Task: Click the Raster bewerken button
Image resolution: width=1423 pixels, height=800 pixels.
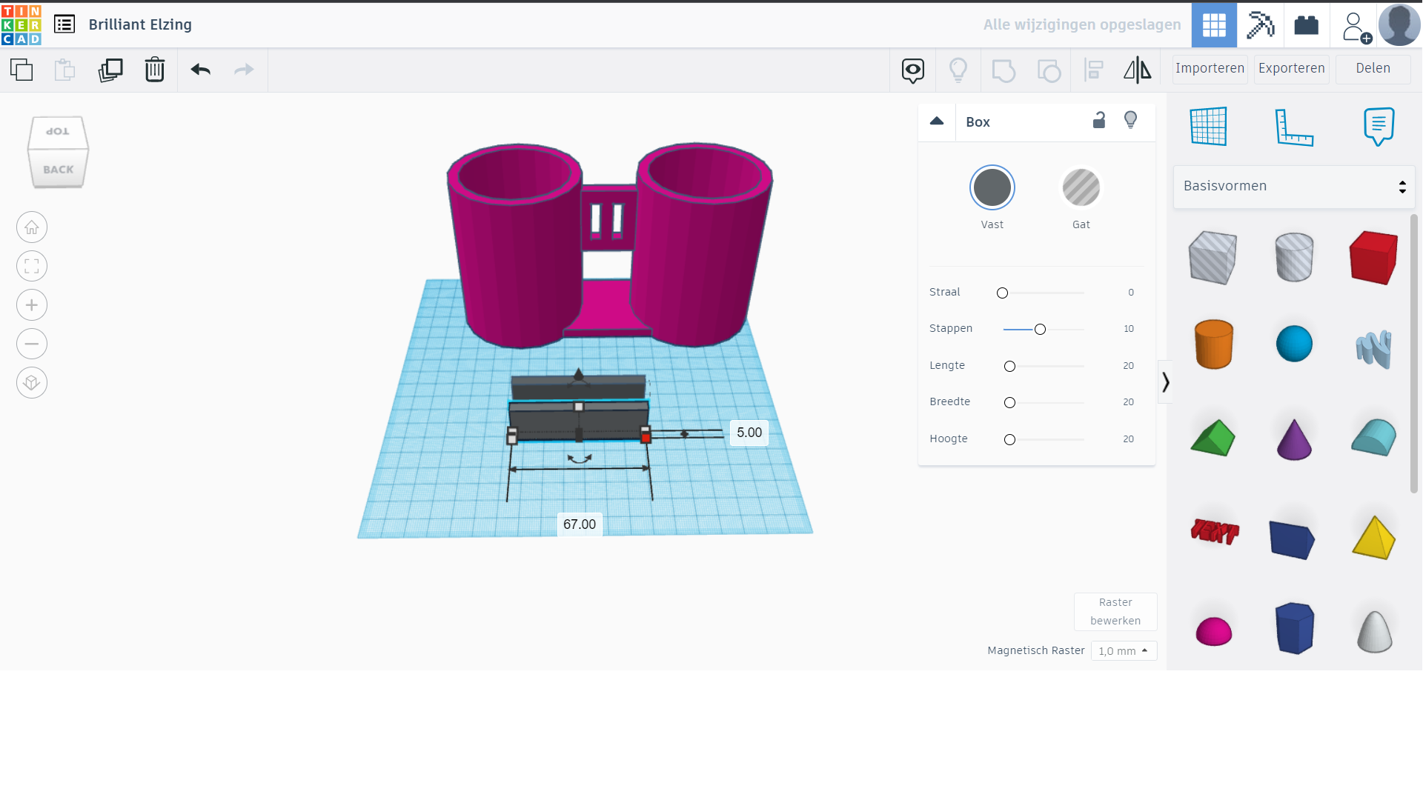Action: [x=1115, y=611]
